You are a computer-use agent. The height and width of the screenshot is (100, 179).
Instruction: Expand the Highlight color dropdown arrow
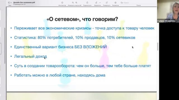100,3
